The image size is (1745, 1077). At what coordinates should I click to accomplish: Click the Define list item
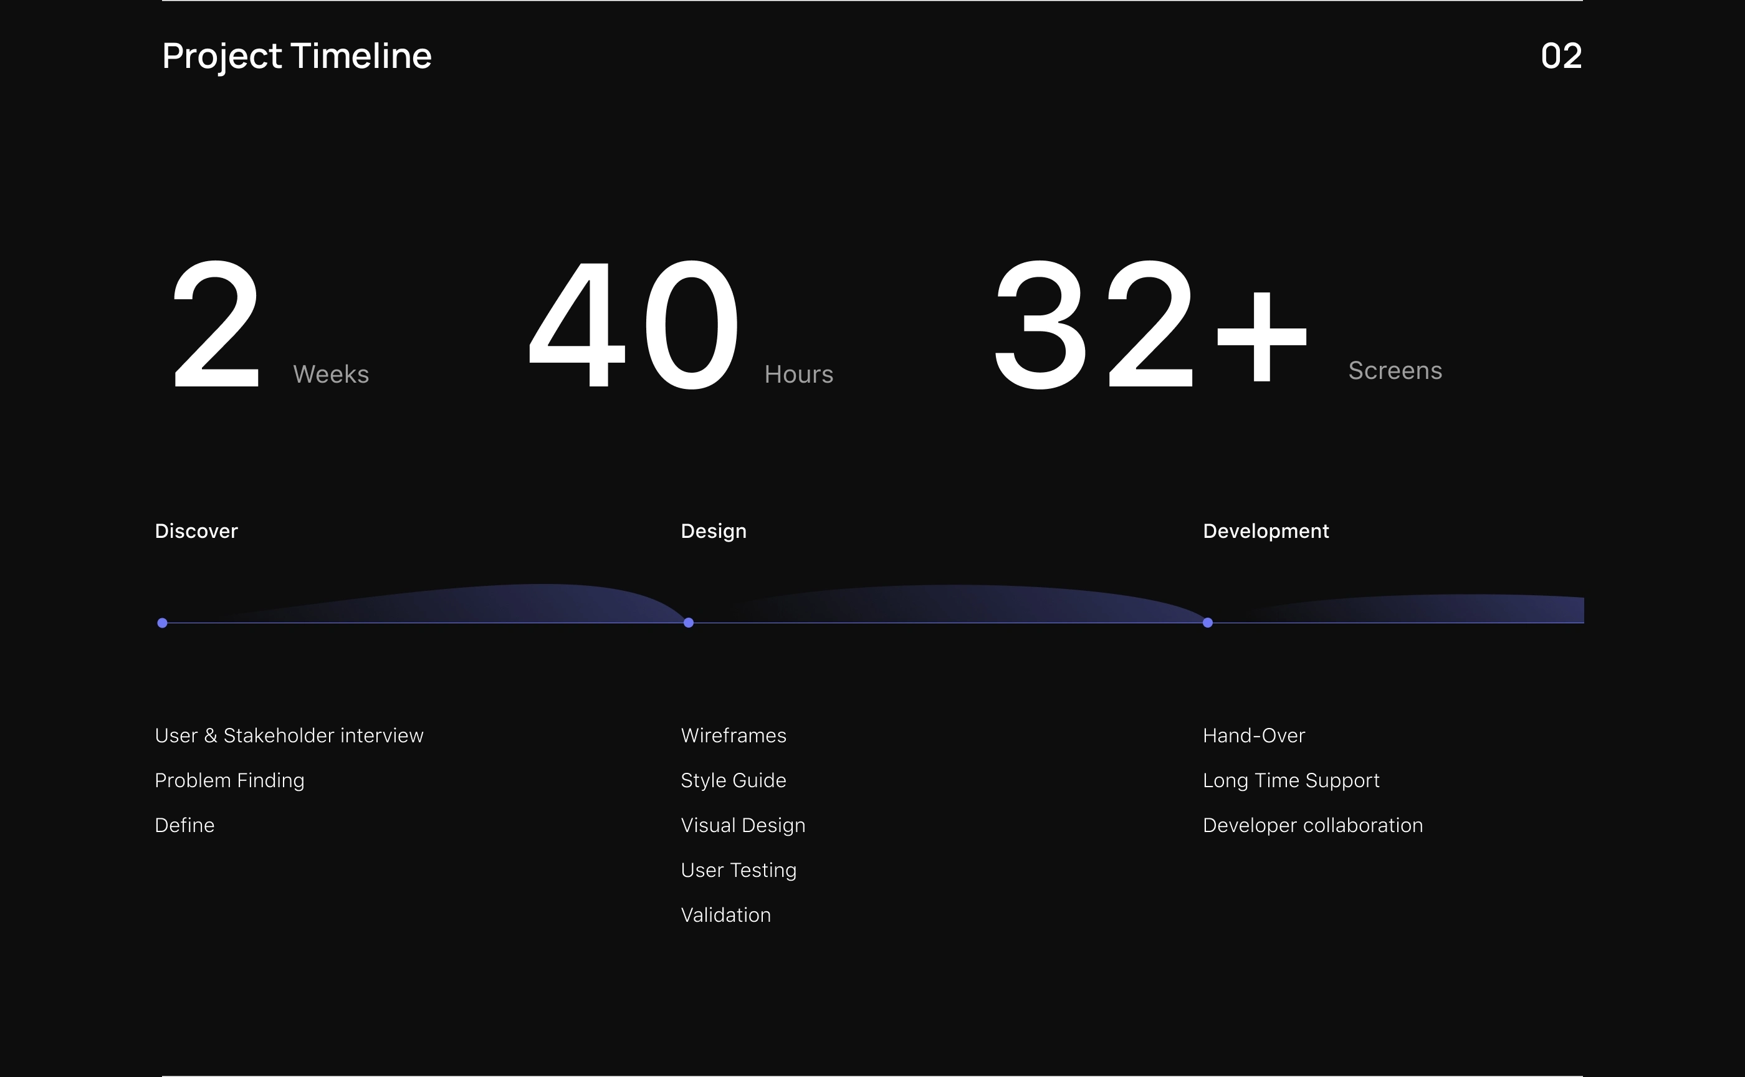click(184, 825)
